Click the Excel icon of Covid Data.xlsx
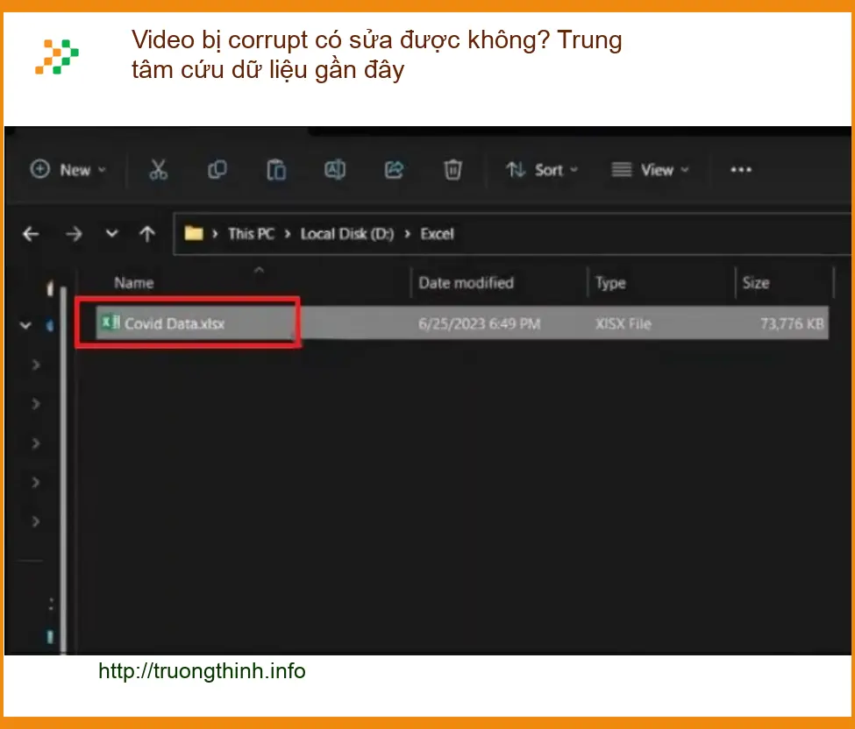The image size is (855, 729). point(110,322)
